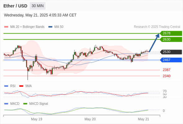Click the Ether / USD title

[x=15, y=6]
